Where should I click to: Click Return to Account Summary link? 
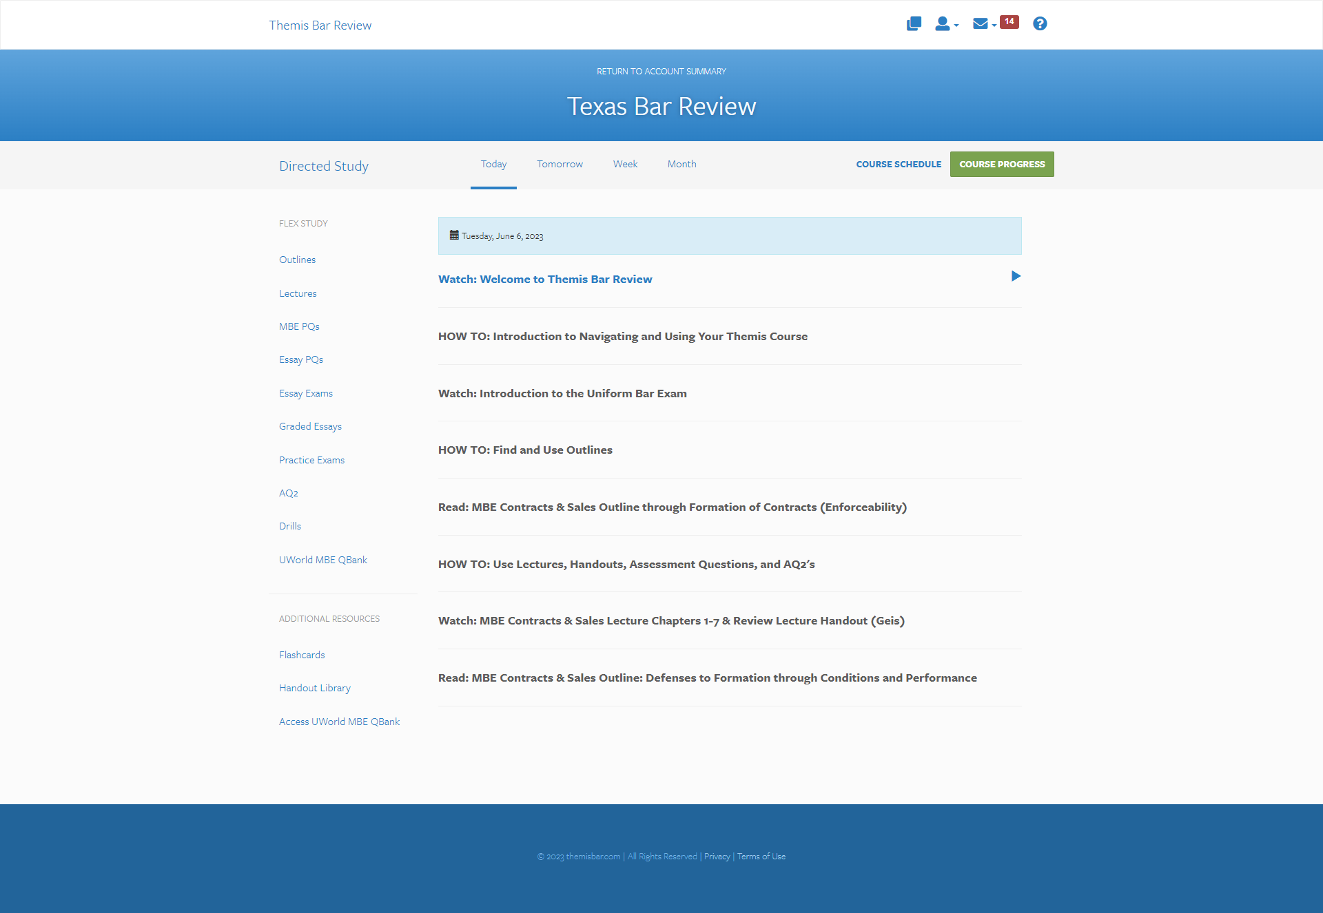click(661, 72)
